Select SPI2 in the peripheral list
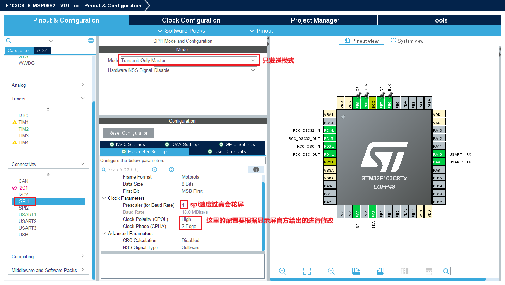Screen dimensions: 505x285 click(24, 208)
